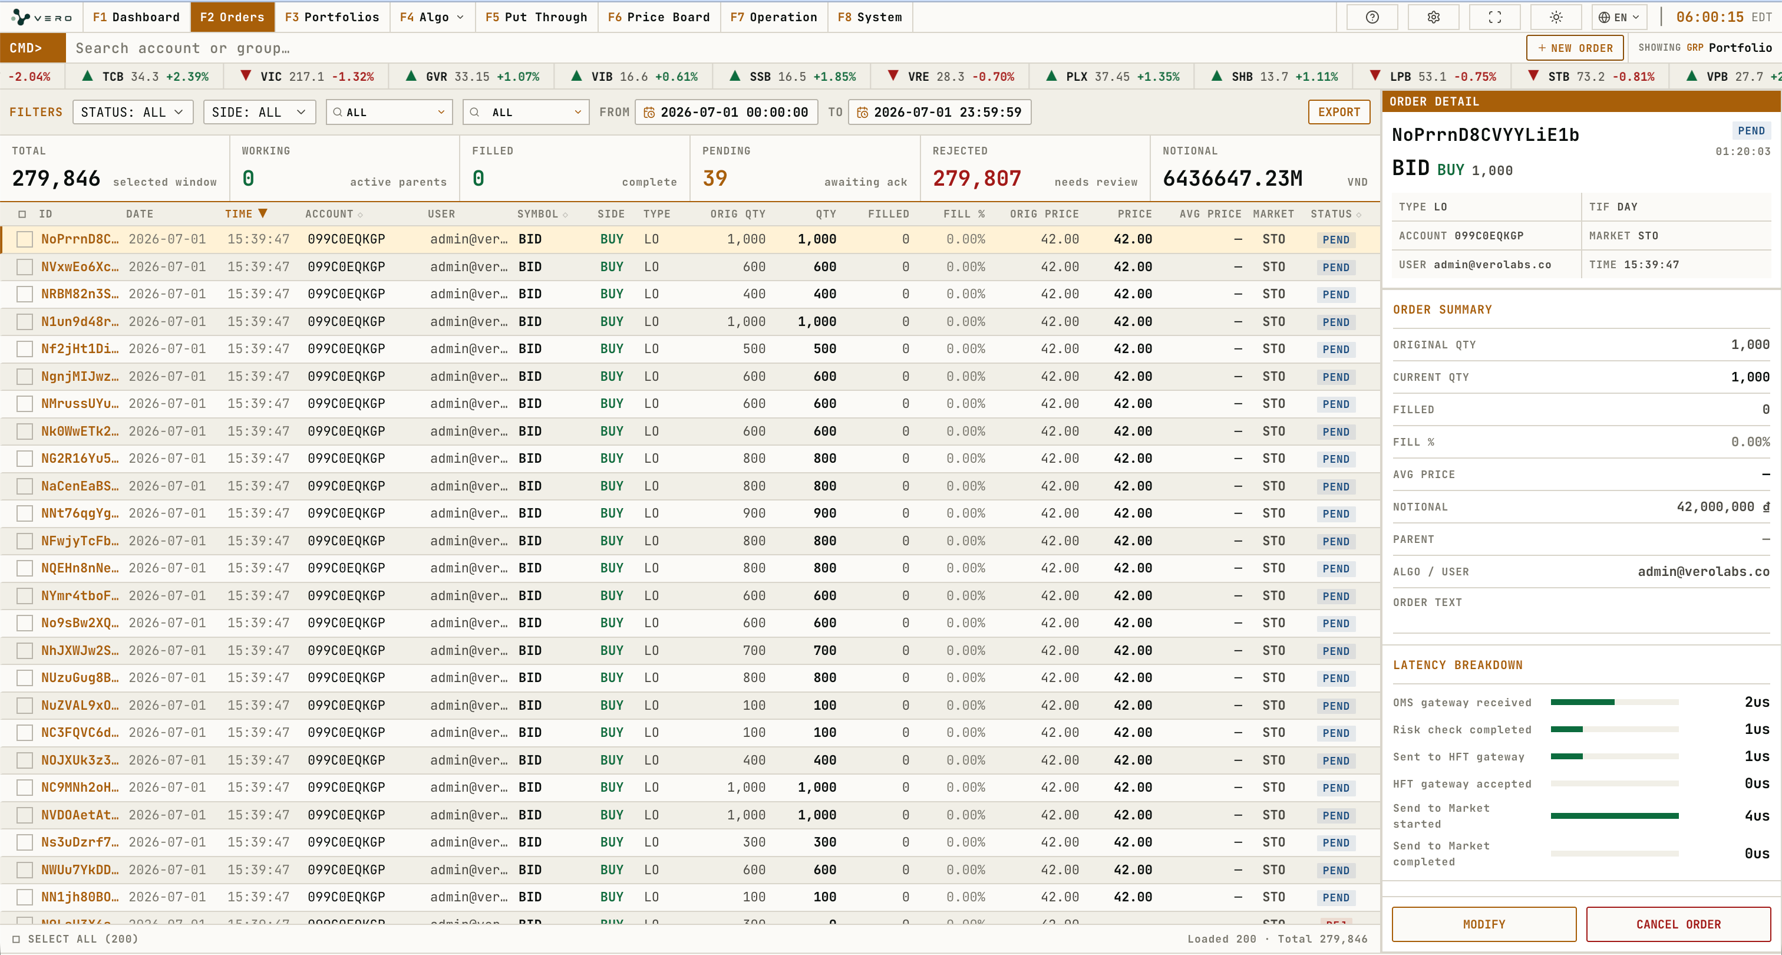Click SHOWING GRP Portfolio label
The width and height of the screenshot is (1782, 955).
[1705, 48]
